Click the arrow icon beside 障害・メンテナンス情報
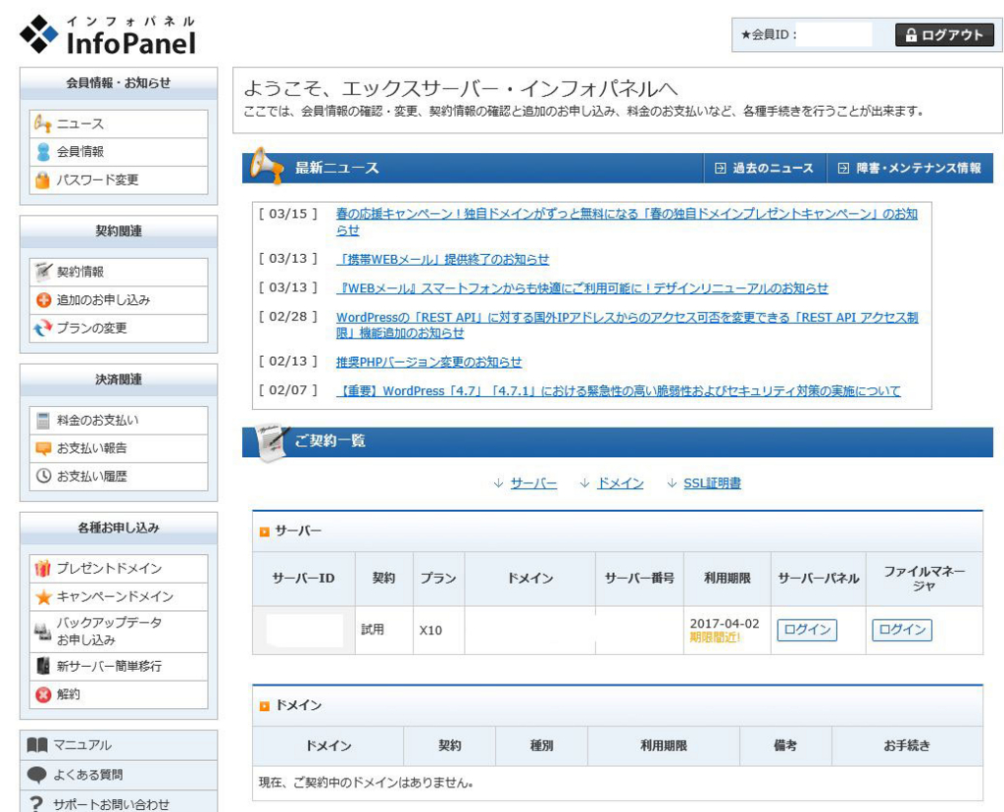1004x812 pixels. pyautogui.click(x=844, y=169)
